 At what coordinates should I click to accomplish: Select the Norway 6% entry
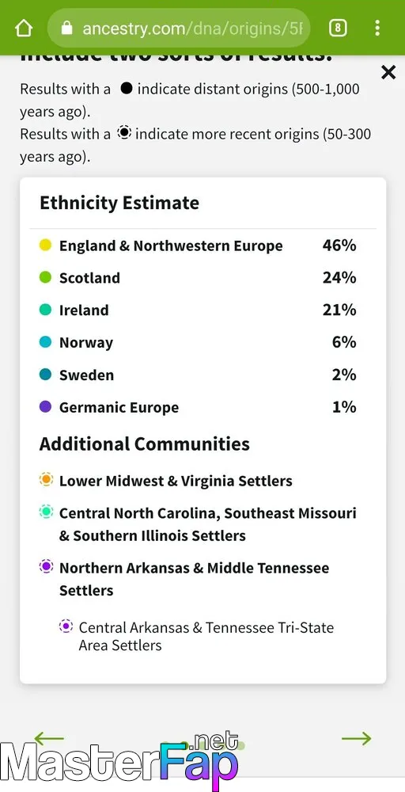[198, 342]
